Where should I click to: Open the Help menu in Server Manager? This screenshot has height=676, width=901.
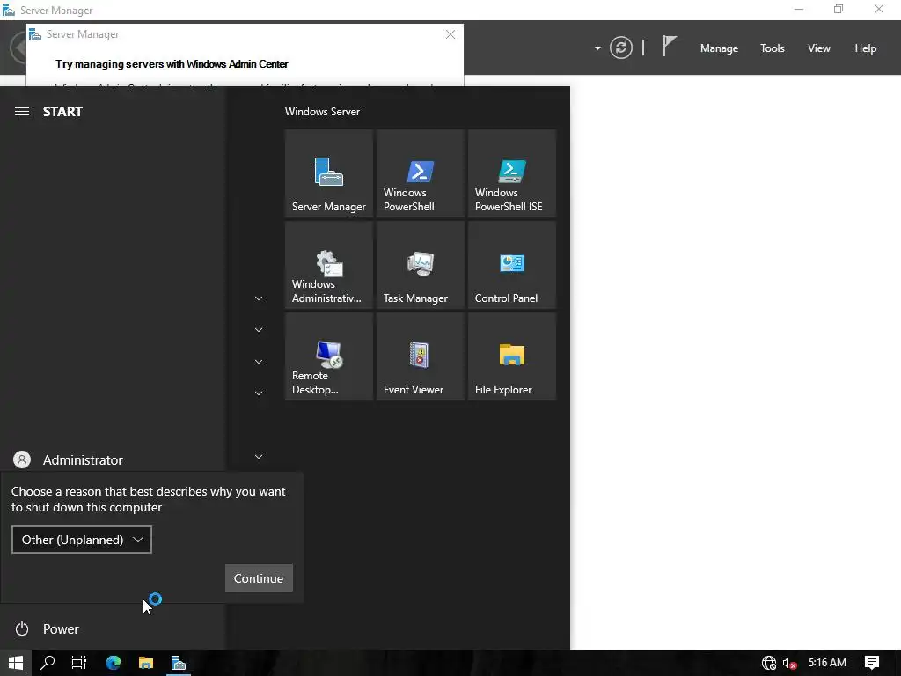click(866, 48)
